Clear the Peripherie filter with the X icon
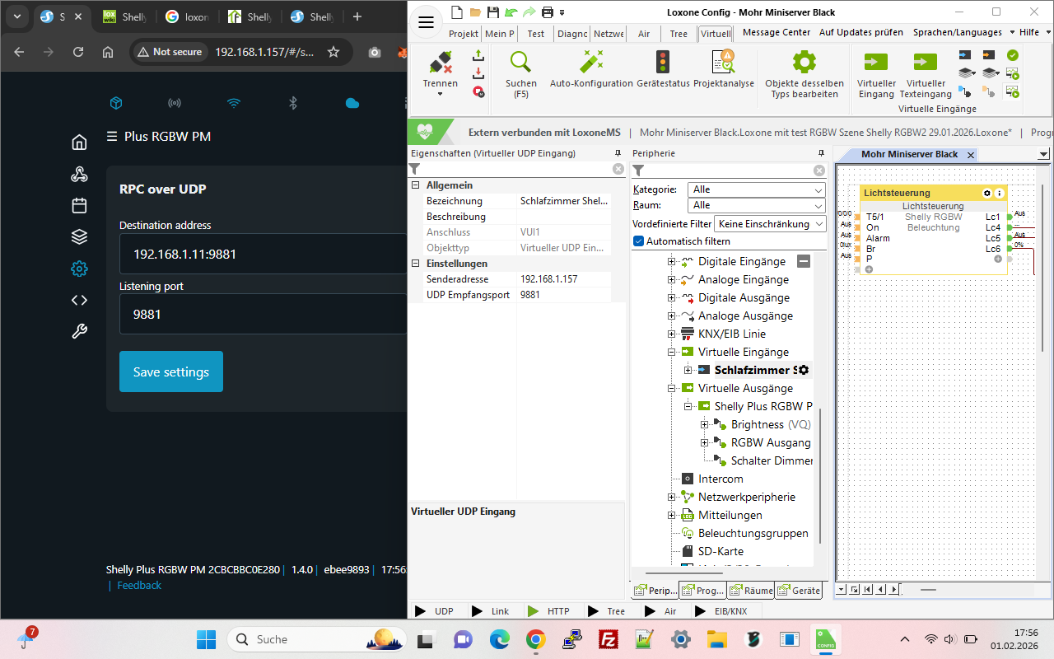This screenshot has height=659, width=1054. 819,171
